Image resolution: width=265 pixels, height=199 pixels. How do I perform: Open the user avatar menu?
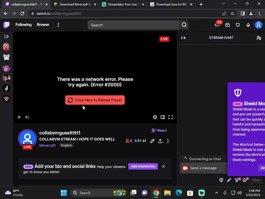coord(259,25)
